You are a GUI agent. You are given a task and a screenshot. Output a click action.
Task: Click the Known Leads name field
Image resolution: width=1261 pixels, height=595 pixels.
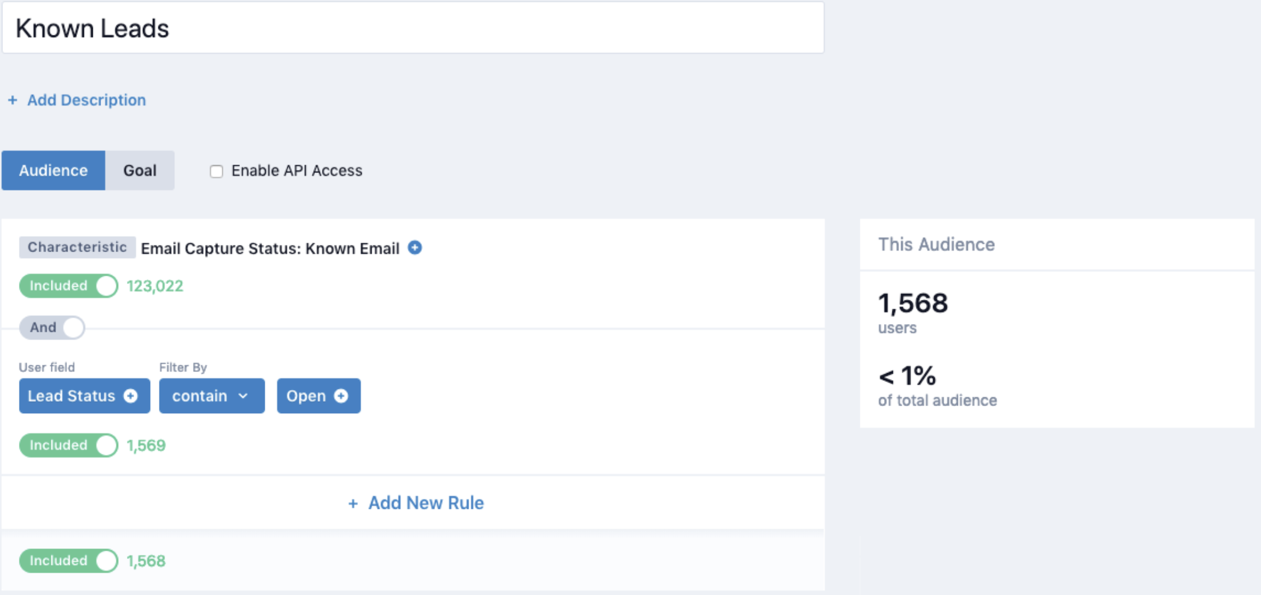point(412,28)
